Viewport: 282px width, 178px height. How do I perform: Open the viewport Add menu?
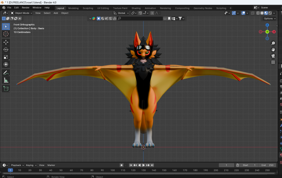pyautogui.click(x=56, y=13)
